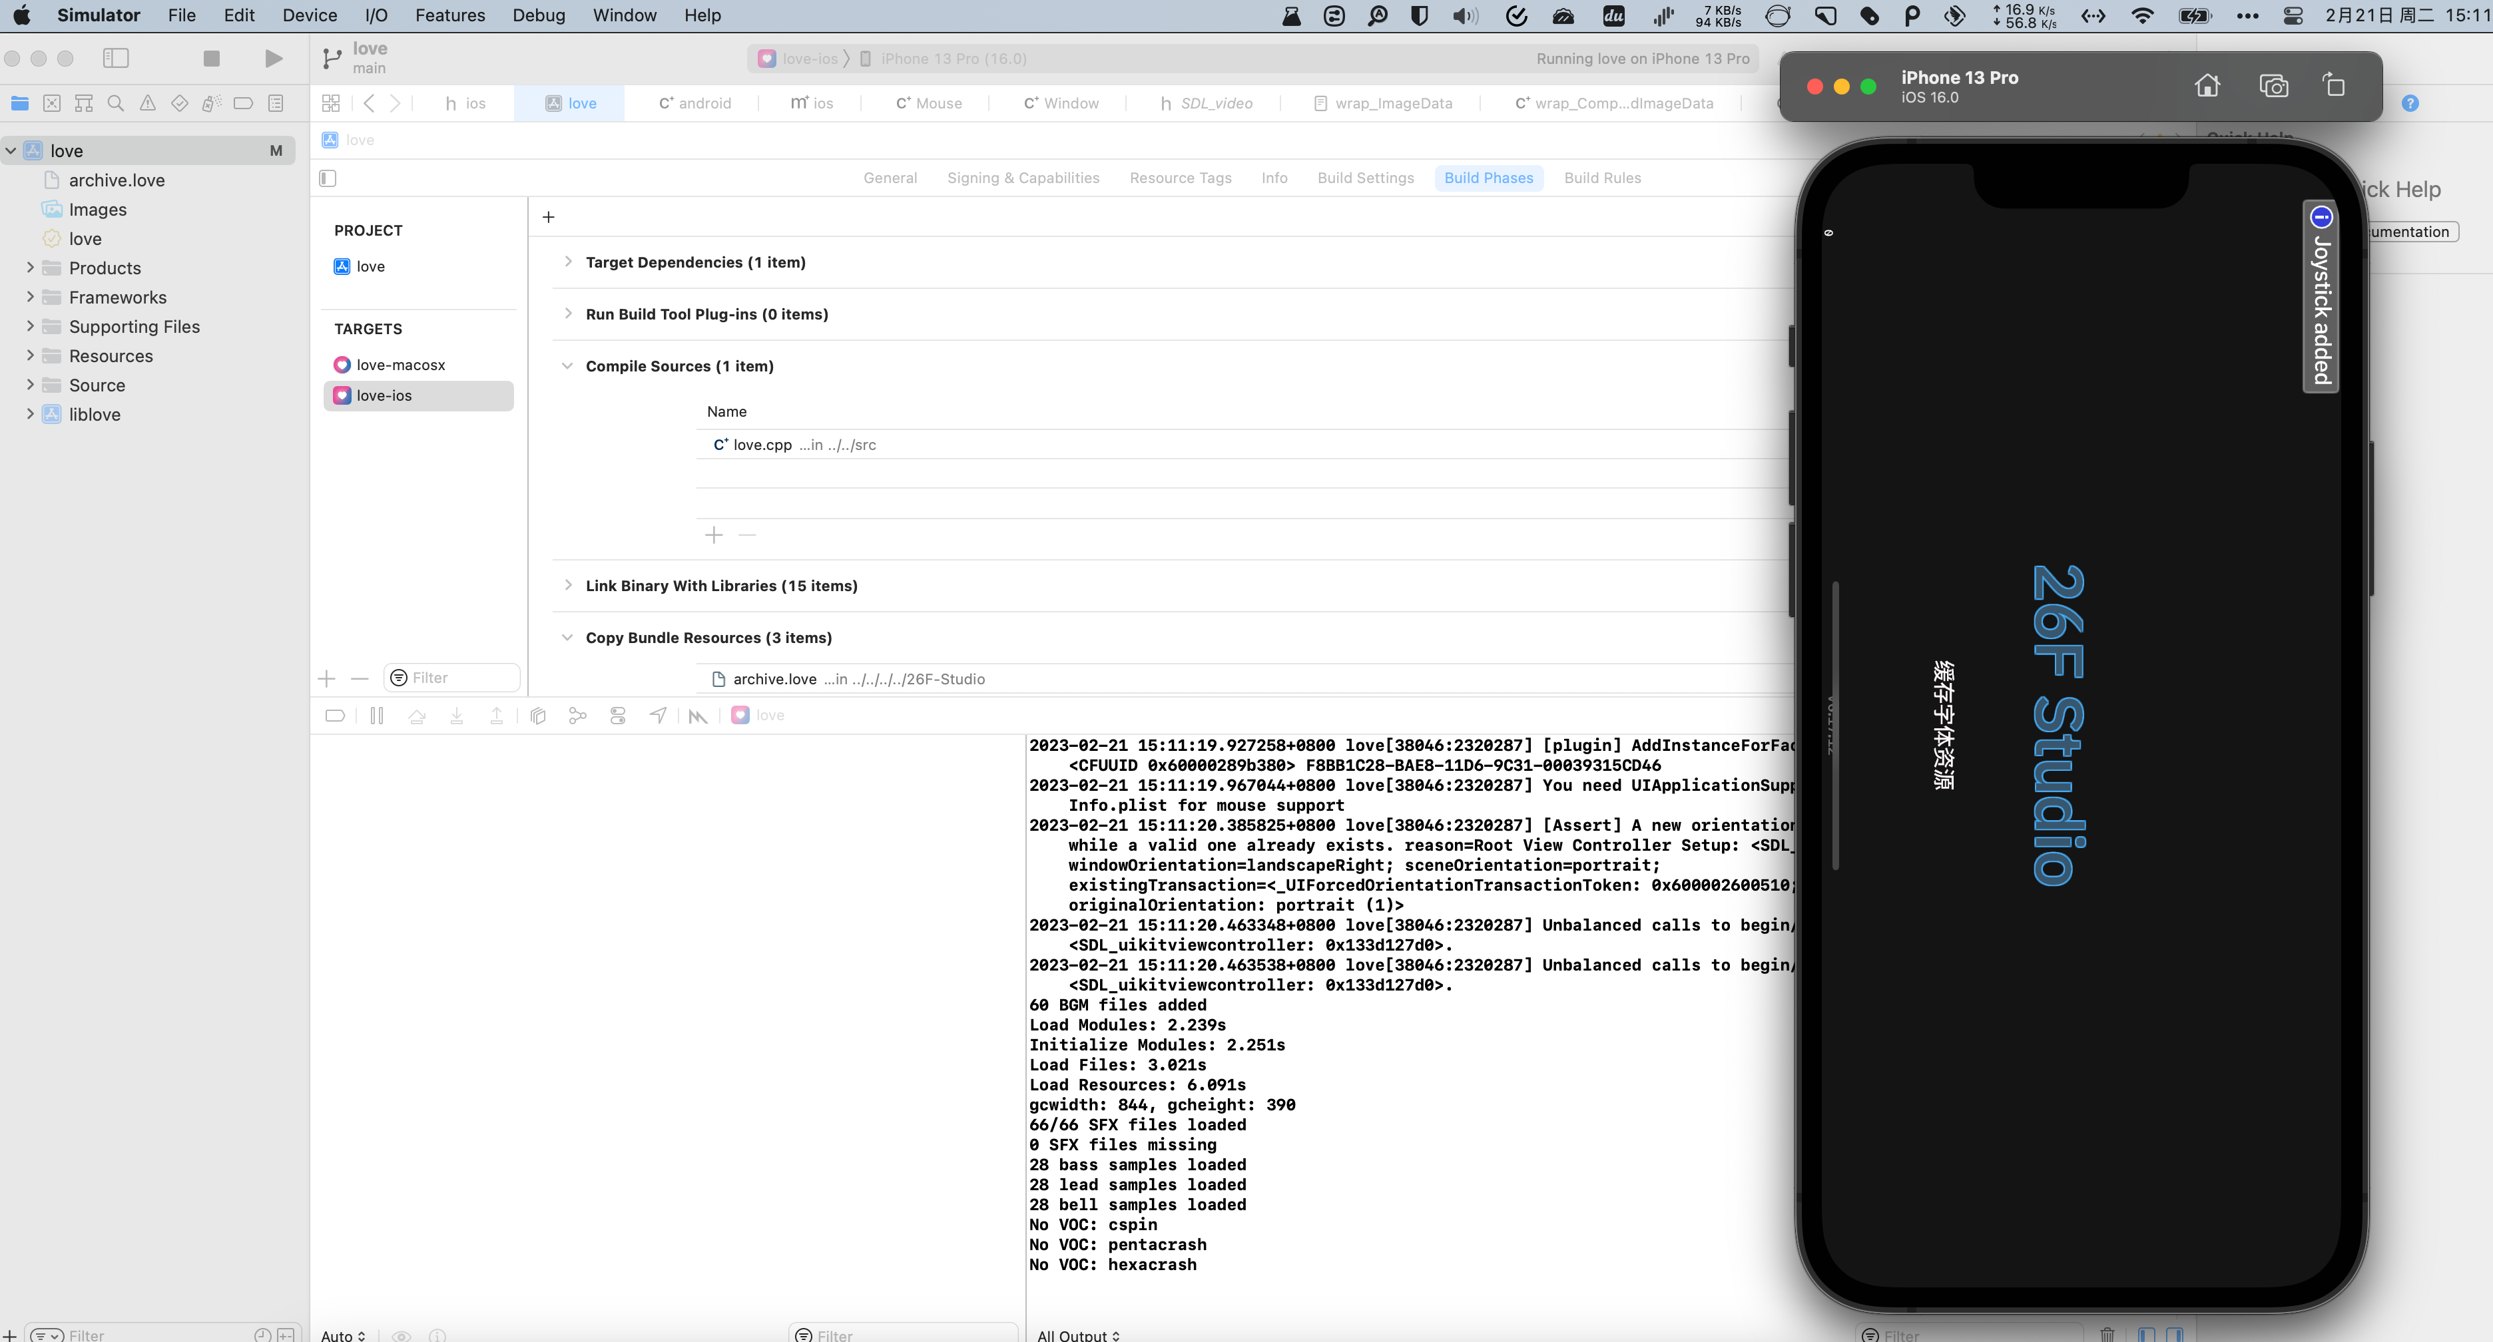Change console output with All Output selector
The image size is (2493, 1342).
tap(1077, 1335)
